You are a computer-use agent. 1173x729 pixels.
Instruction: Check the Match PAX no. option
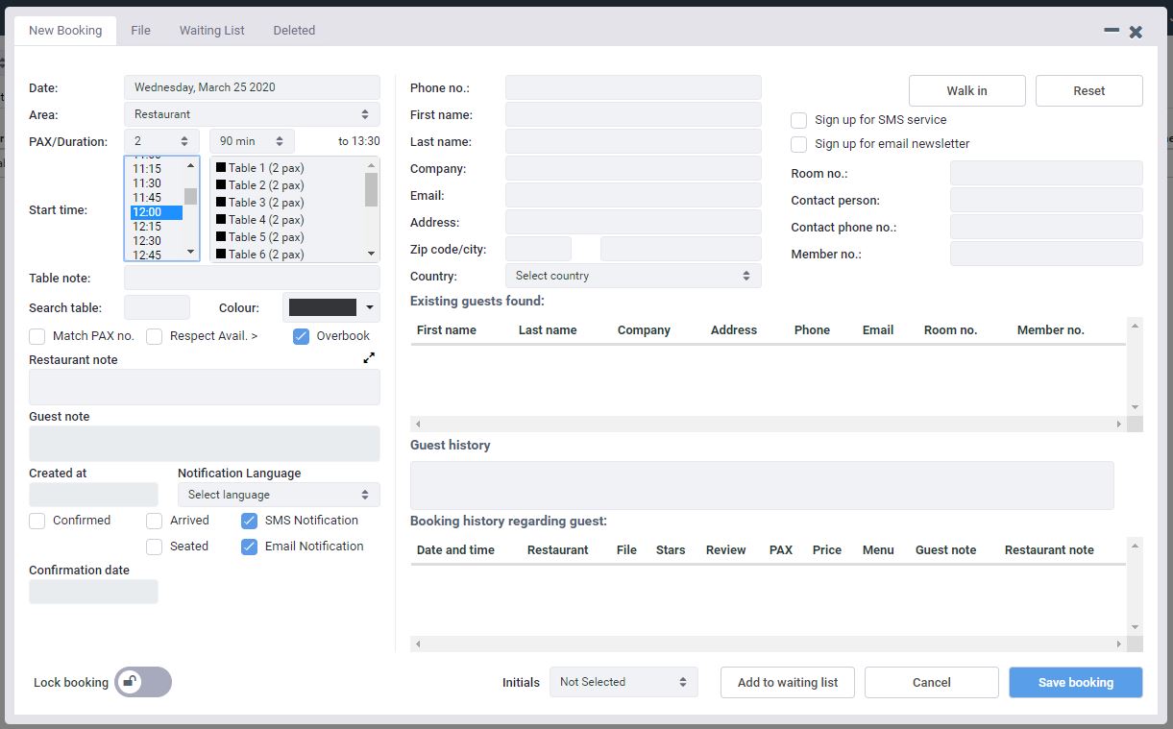[x=36, y=336]
